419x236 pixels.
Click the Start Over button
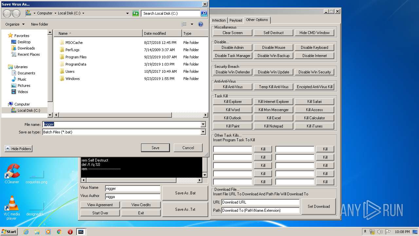[x=100, y=213]
